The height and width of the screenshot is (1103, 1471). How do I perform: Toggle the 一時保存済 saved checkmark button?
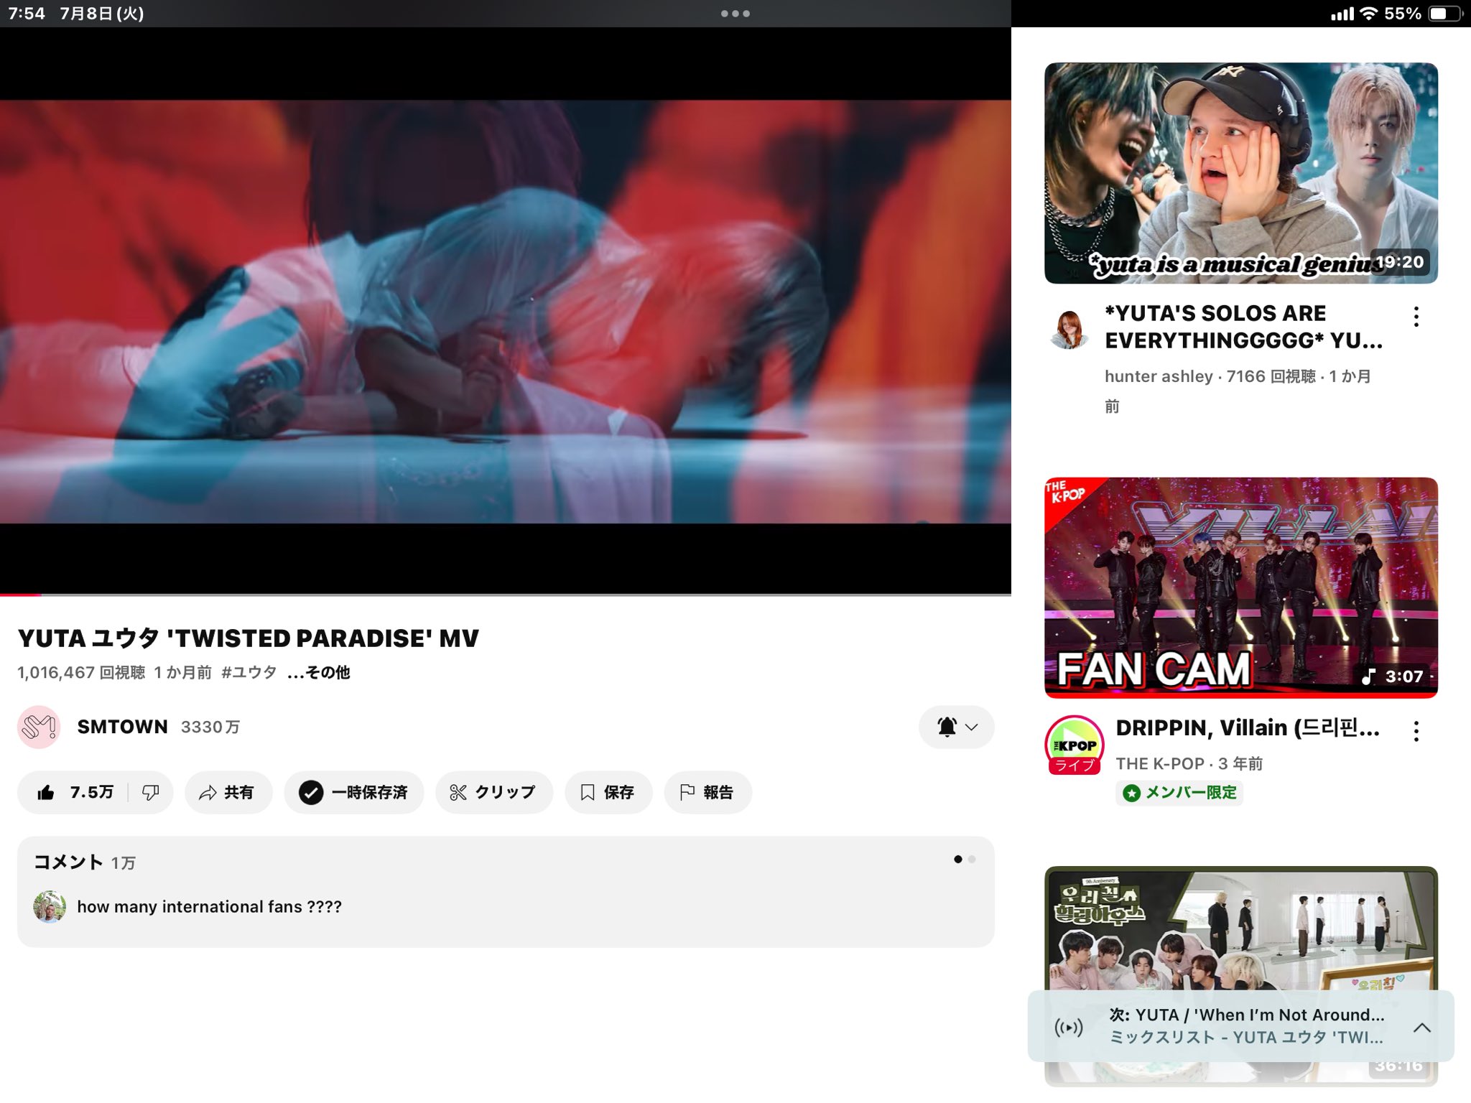point(353,792)
